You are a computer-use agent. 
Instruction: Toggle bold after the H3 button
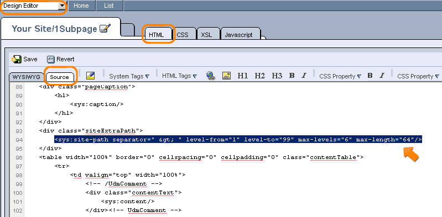292,76
